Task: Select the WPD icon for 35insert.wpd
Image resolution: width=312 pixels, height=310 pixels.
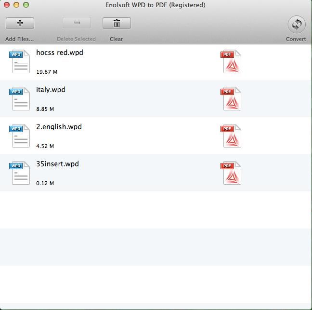Action: pyautogui.click(x=19, y=173)
